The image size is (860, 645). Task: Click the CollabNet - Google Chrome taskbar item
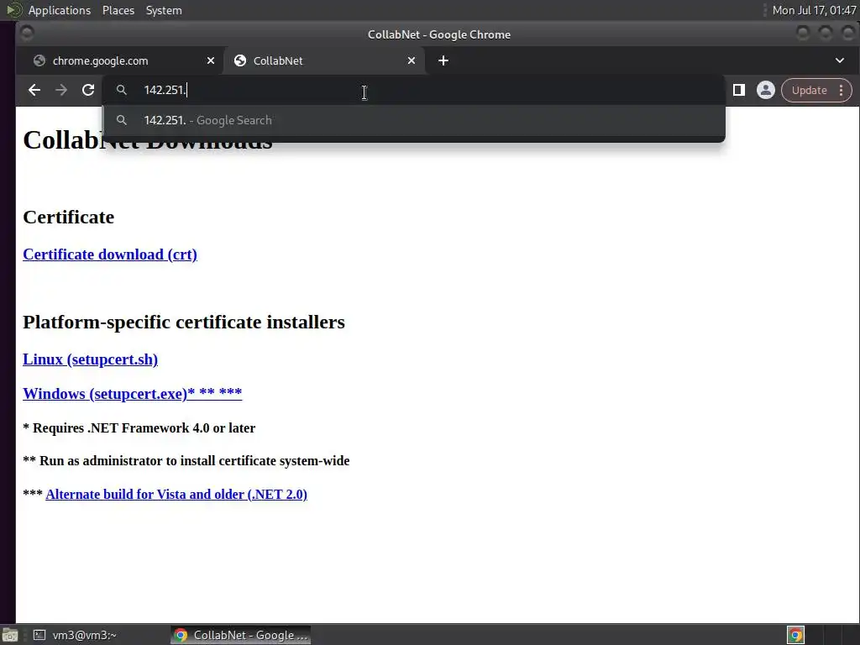[241, 635]
